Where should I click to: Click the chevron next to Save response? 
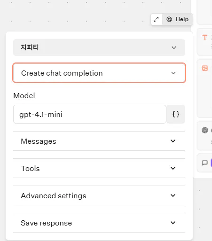tap(173, 223)
